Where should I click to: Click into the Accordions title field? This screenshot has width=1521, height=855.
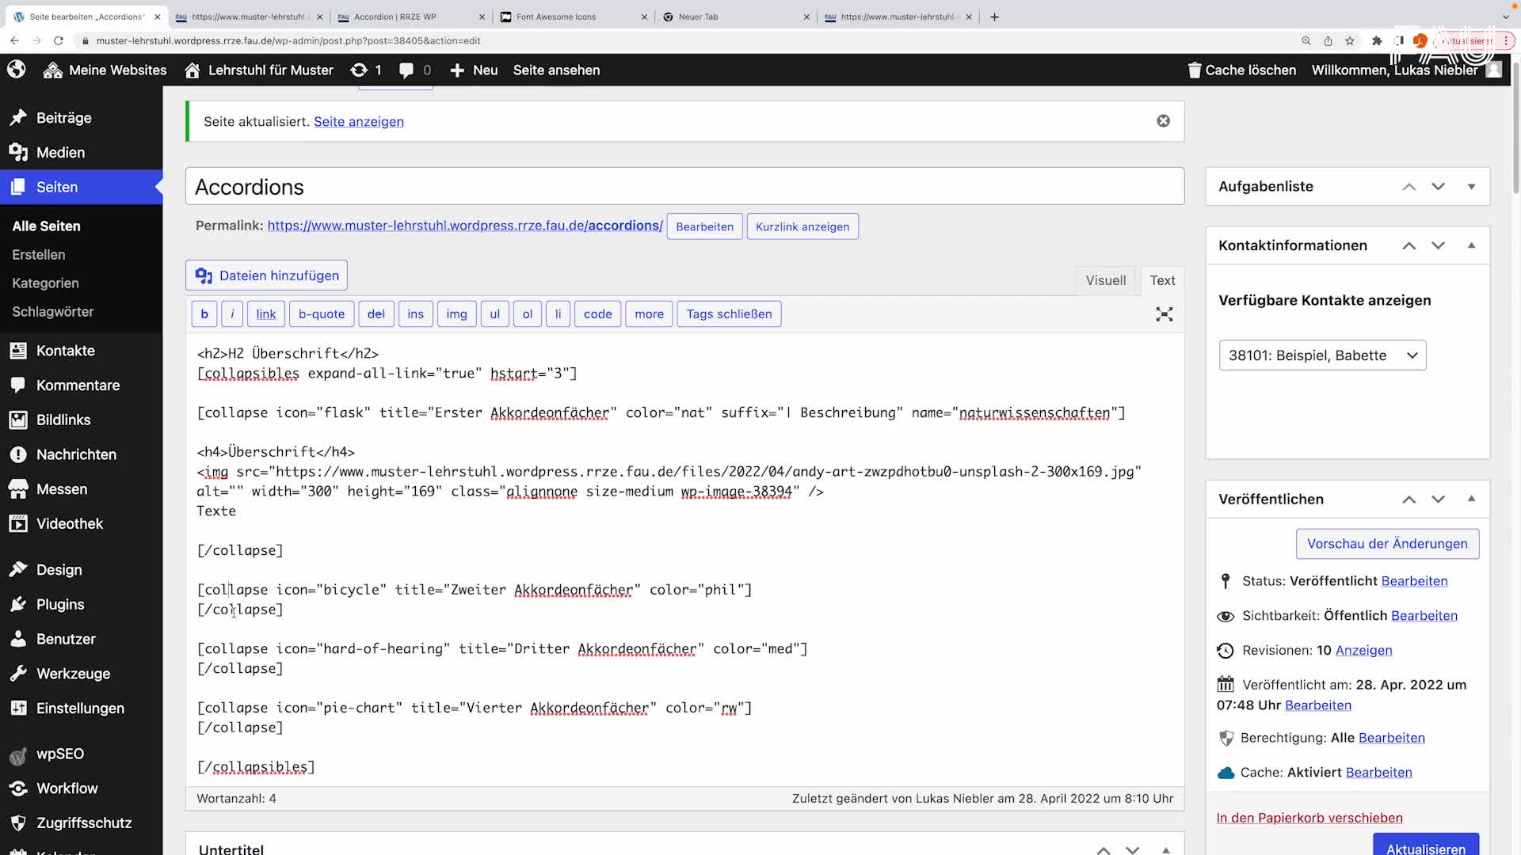pos(684,187)
